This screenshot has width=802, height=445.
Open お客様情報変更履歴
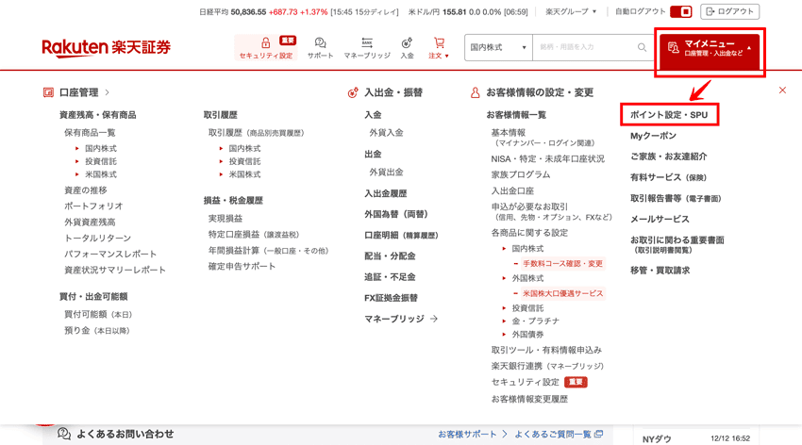click(x=529, y=399)
